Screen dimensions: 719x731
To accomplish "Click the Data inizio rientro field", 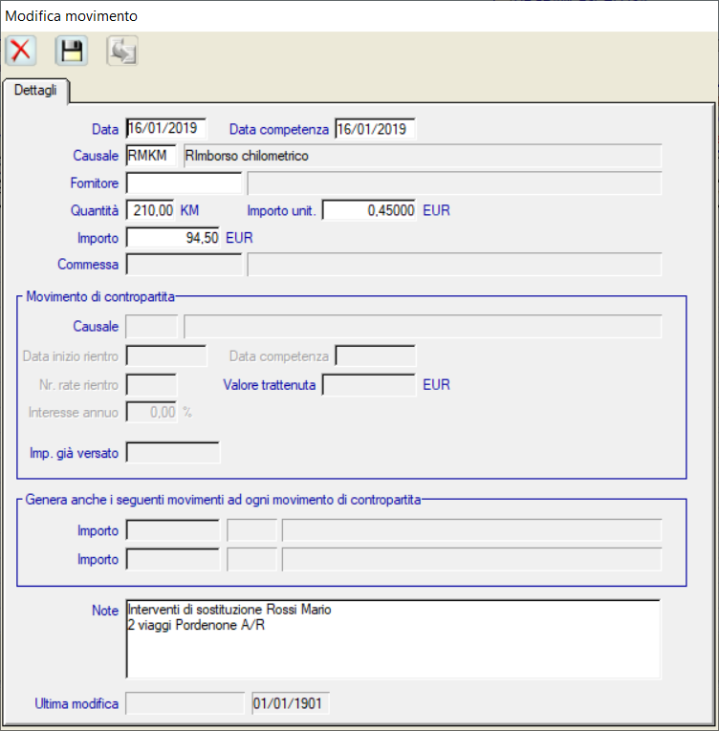I will [x=166, y=356].
